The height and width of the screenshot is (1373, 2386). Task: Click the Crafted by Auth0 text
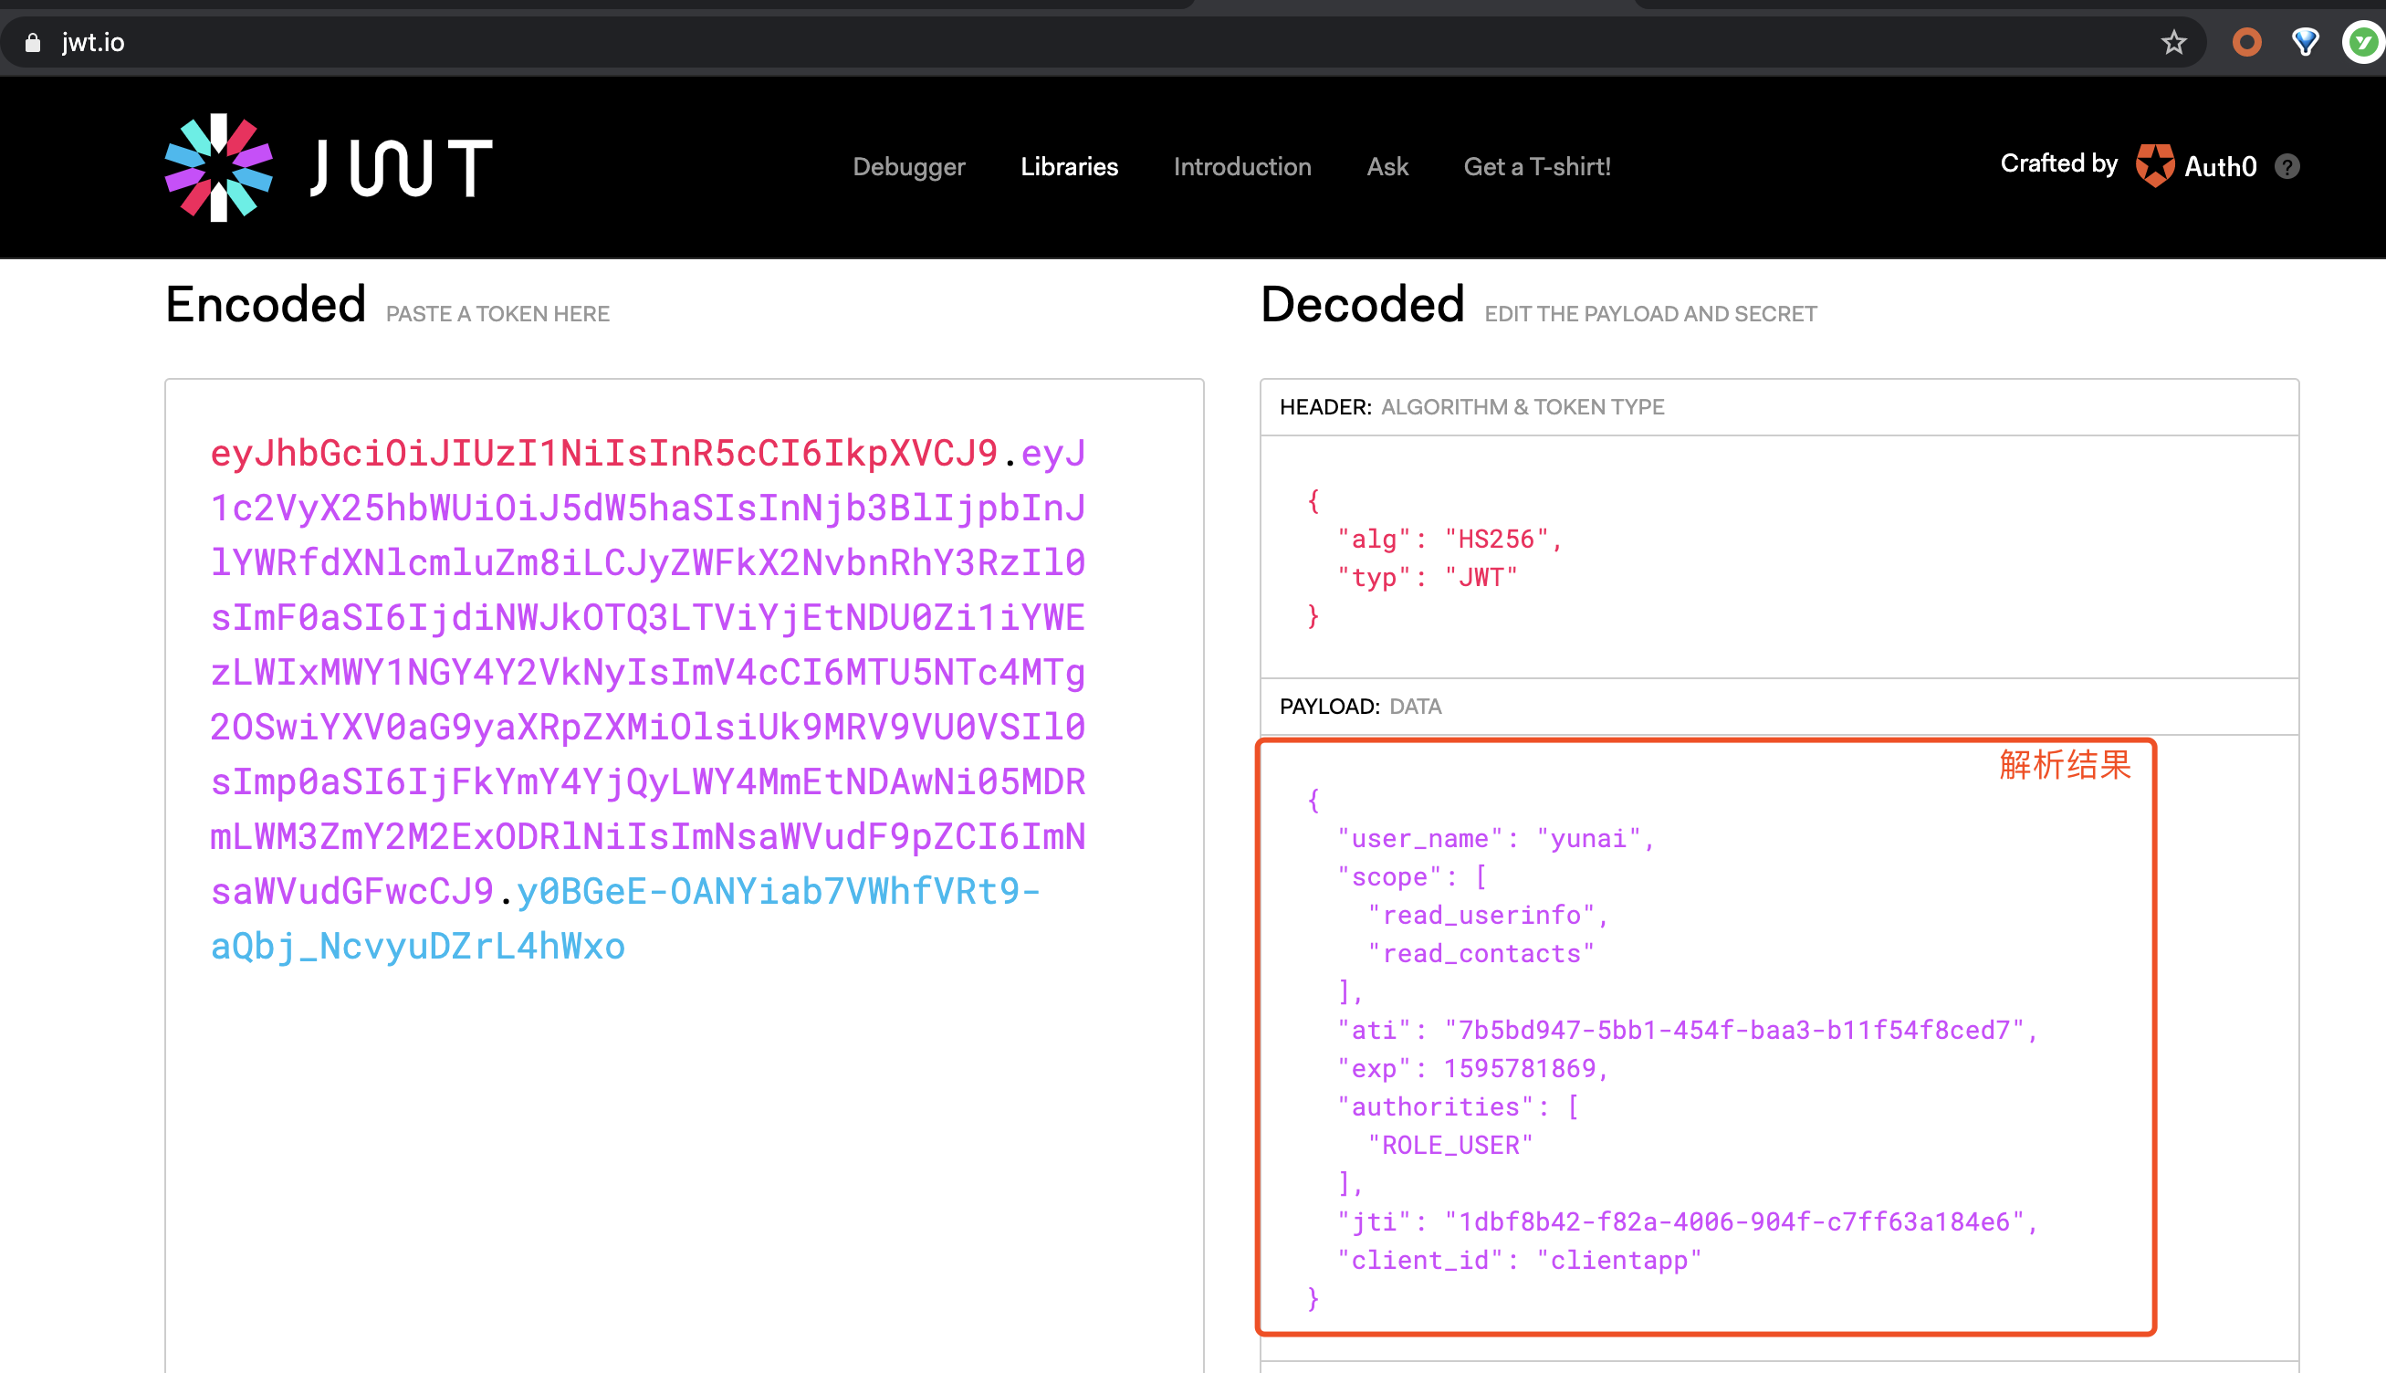pyautogui.click(x=2059, y=164)
